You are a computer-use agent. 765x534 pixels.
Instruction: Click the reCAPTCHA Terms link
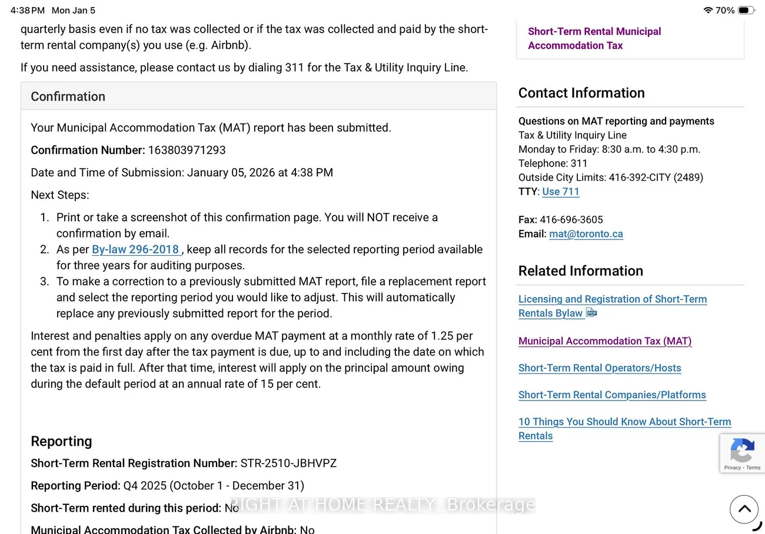754,468
